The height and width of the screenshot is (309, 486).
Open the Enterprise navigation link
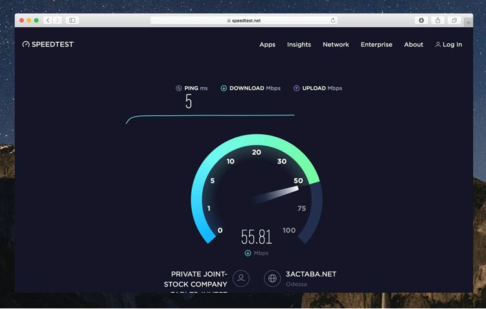376,45
